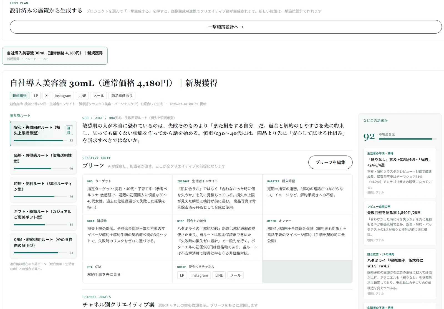
Task: Click 根拠シグナル under the ハダミライ card
Action: point(375,293)
